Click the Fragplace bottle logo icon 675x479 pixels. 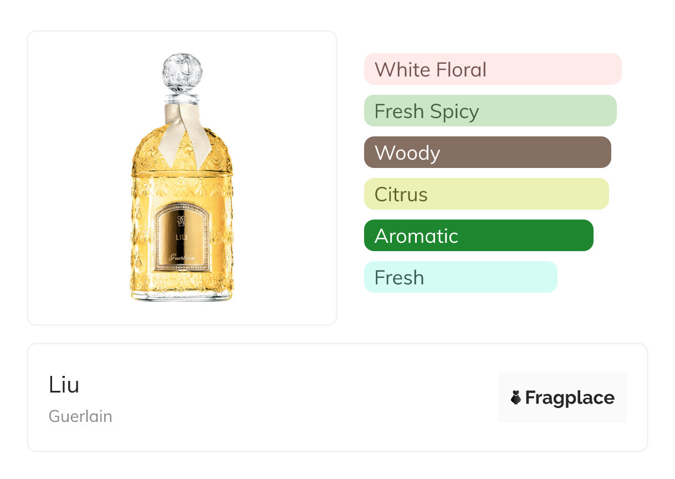pyautogui.click(x=516, y=398)
